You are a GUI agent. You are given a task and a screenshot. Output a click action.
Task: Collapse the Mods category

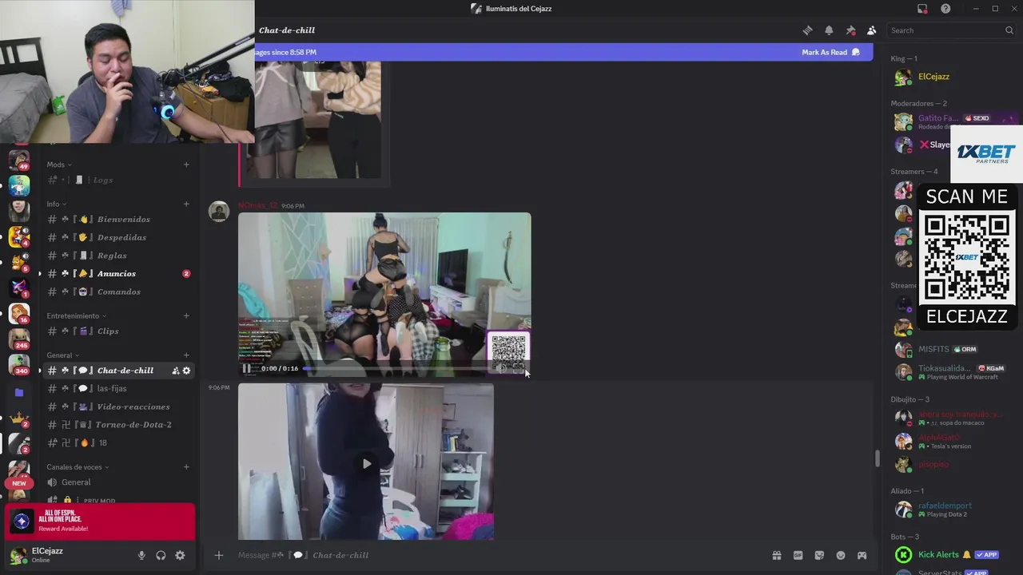59,165
